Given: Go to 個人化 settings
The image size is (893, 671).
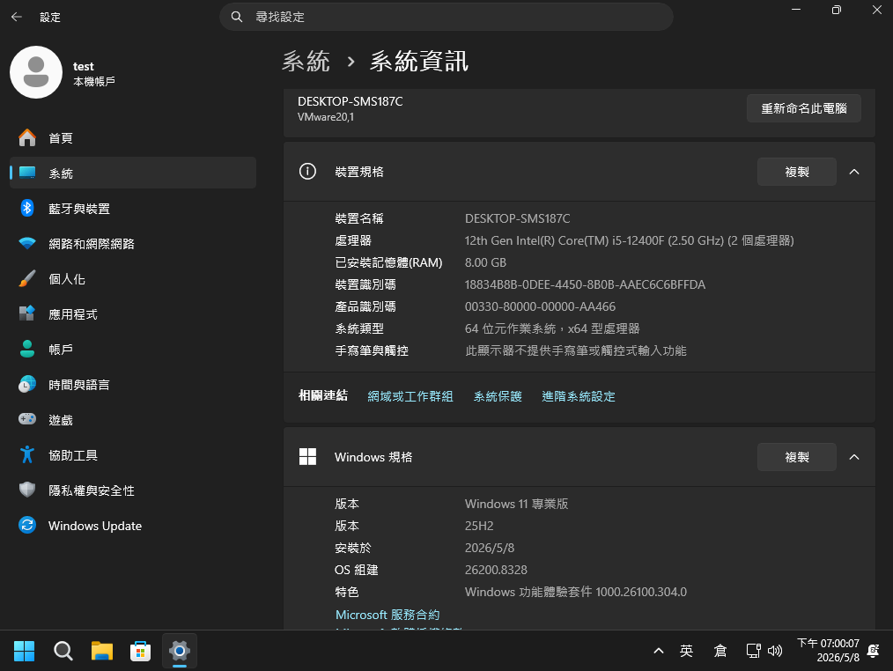Looking at the screenshot, I should [x=133, y=279].
